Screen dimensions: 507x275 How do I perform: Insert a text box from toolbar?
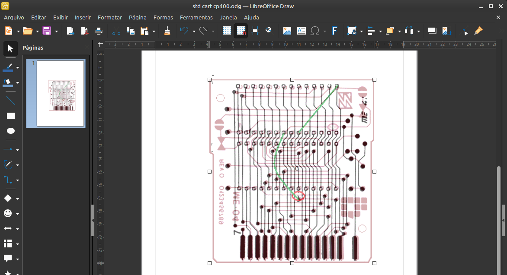pos(301,31)
